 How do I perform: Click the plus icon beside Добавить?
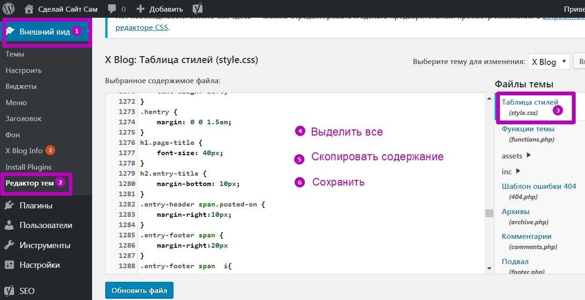pos(140,8)
